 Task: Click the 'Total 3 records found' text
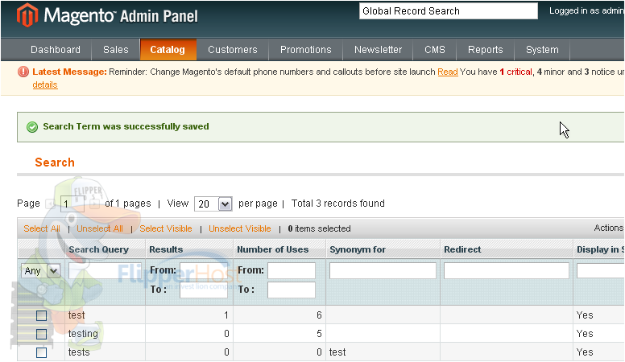click(x=338, y=204)
